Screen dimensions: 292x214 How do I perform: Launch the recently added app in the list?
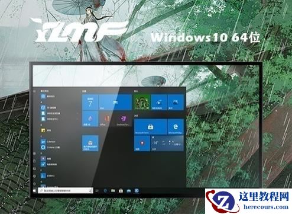(x=48, y=97)
